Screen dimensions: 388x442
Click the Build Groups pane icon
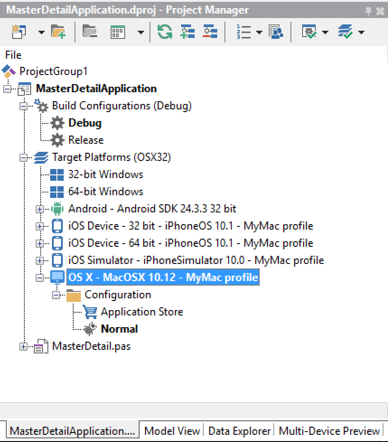pyautogui.click(x=276, y=32)
